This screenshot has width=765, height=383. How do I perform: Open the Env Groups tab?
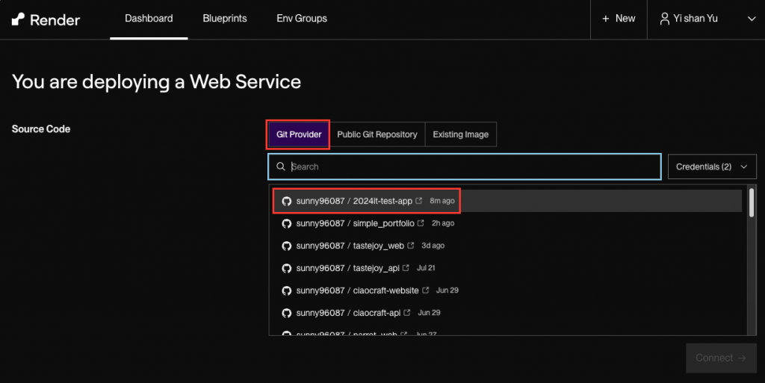tap(302, 19)
